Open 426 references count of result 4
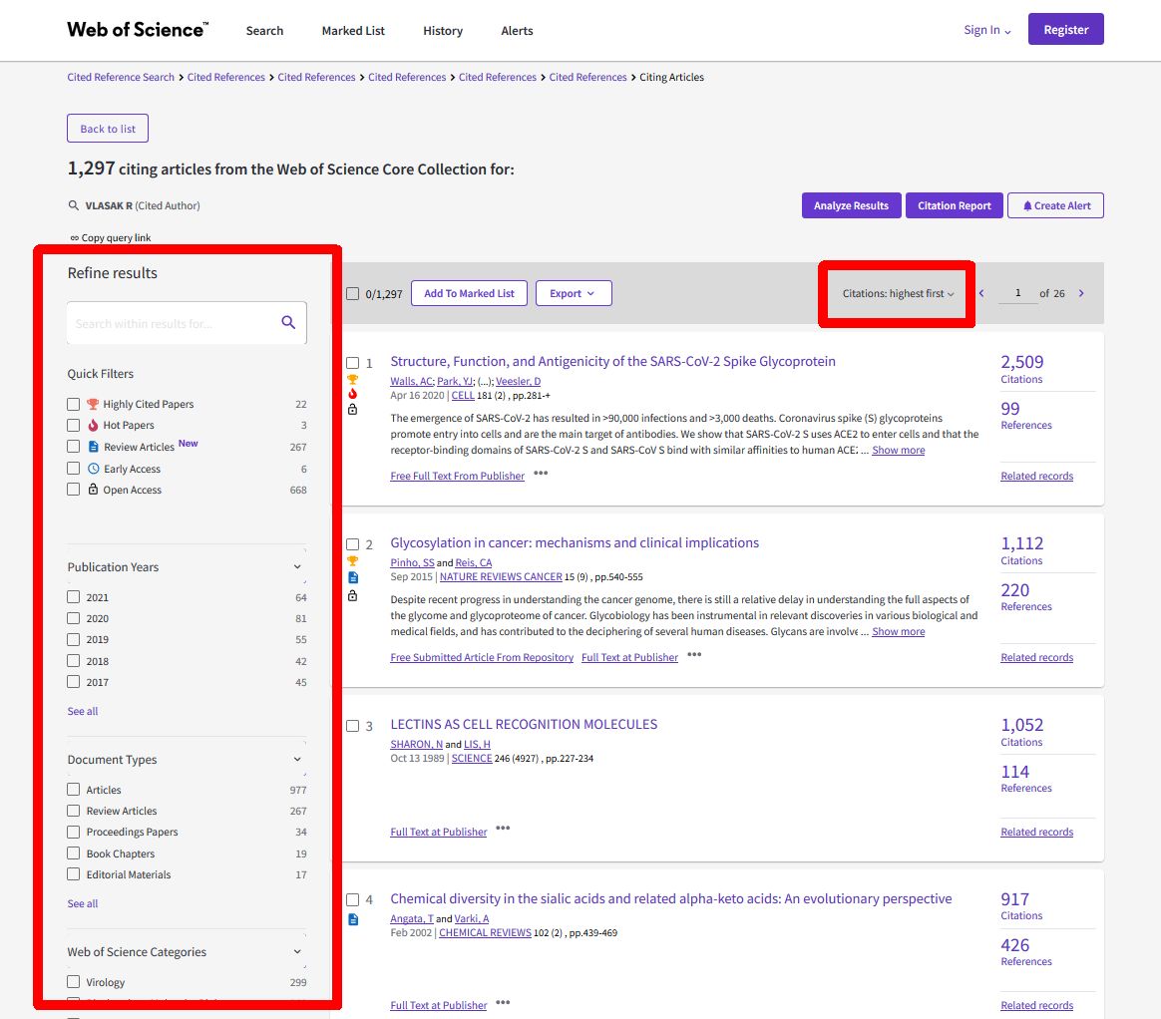Viewport: 1161px width, 1019px height. click(x=1014, y=945)
